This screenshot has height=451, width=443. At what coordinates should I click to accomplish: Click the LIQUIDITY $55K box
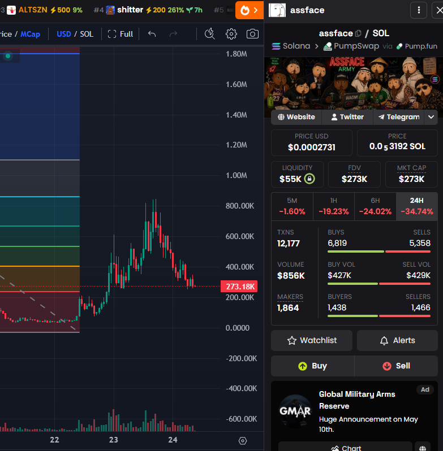point(297,174)
